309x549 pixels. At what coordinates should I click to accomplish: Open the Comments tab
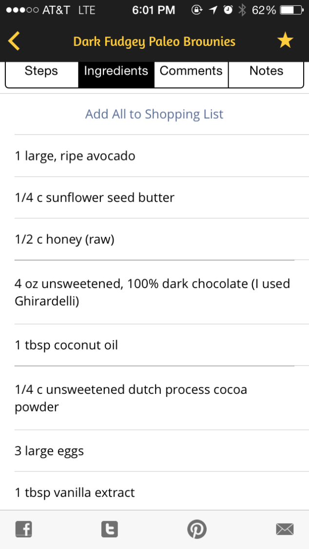[191, 71]
